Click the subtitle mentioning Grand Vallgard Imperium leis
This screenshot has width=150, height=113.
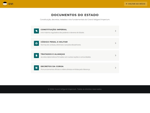click(75, 20)
